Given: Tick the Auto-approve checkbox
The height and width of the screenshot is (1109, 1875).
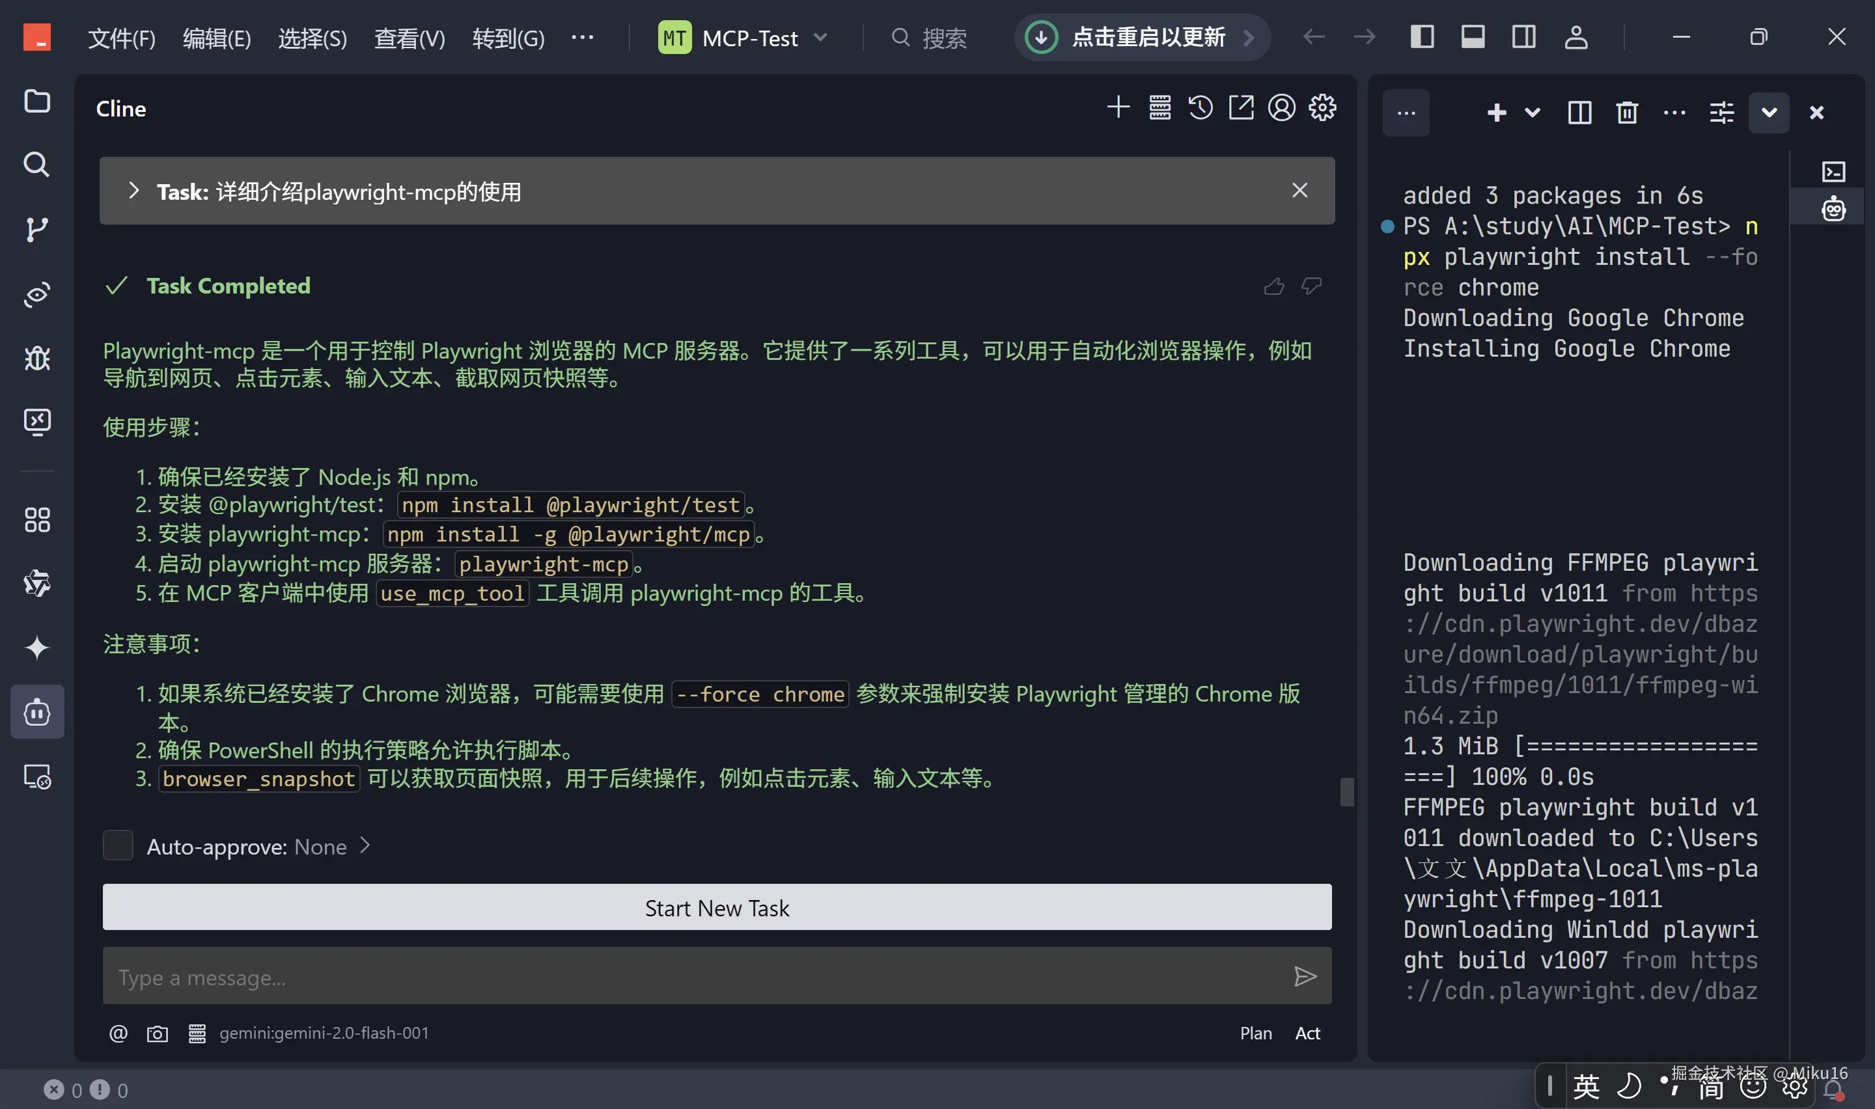Looking at the screenshot, I should [x=117, y=846].
